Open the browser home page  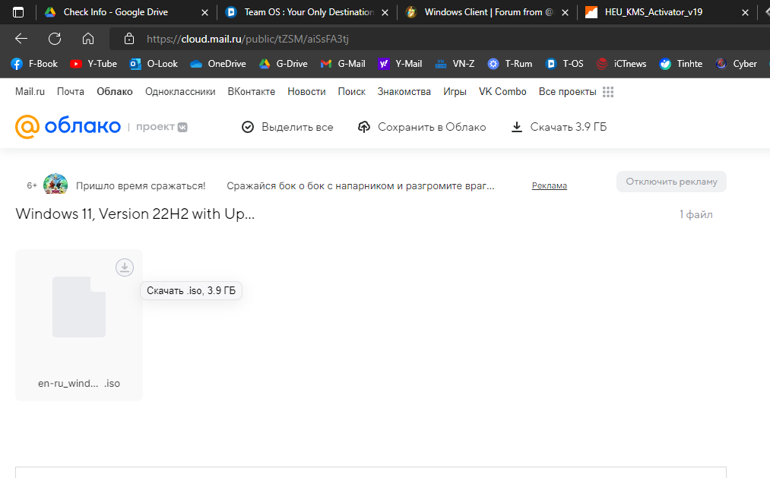click(x=88, y=39)
